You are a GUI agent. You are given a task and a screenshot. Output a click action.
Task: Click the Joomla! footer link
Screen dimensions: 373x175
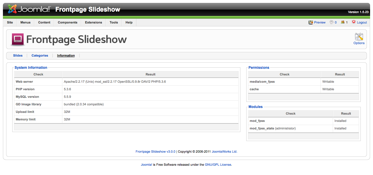click(147, 165)
